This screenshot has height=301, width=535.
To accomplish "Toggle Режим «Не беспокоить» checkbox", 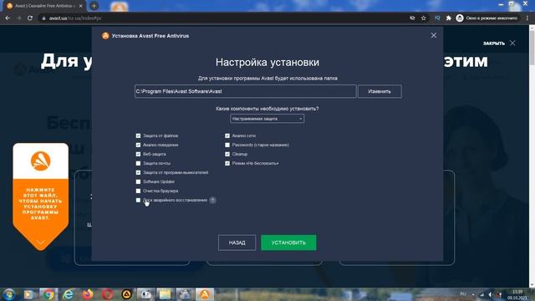I will (x=227, y=164).
